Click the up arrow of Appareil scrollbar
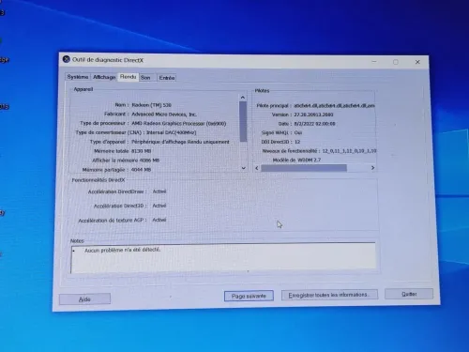Image resolution: width=469 pixels, height=352 pixels. tap(243, 98)
